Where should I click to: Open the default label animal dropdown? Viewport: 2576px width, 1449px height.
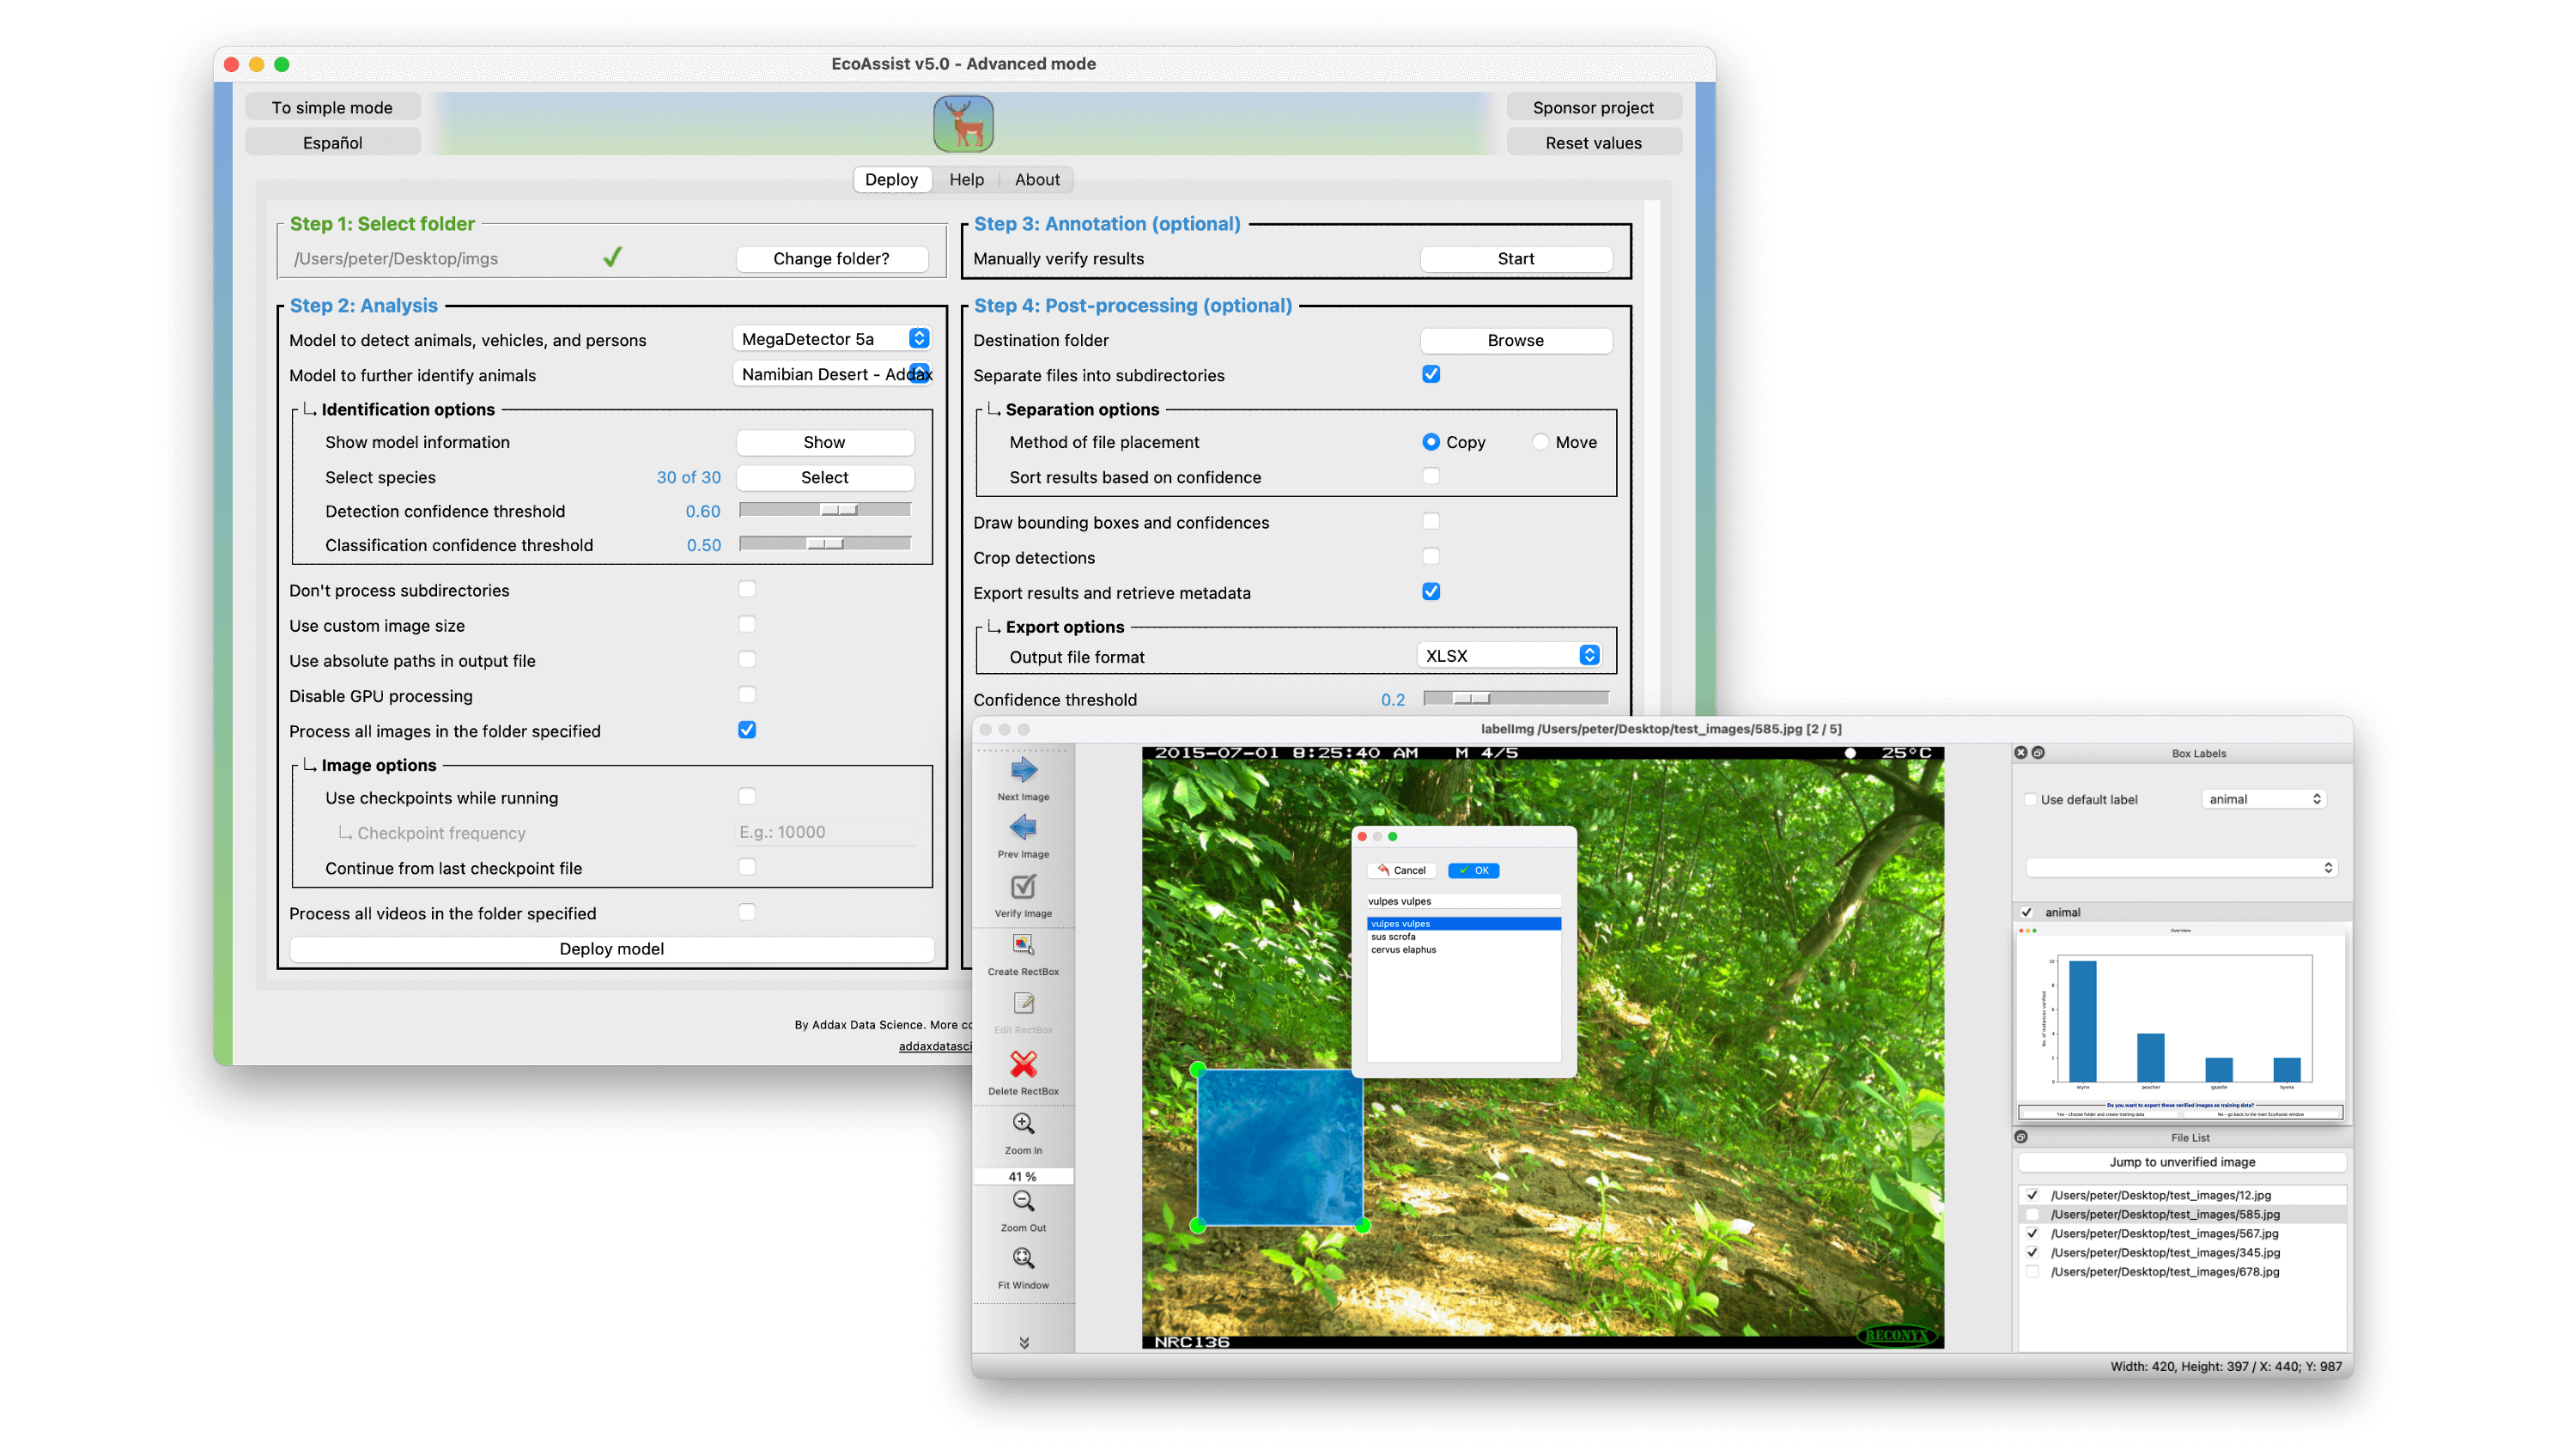(x=2264, y=799)
